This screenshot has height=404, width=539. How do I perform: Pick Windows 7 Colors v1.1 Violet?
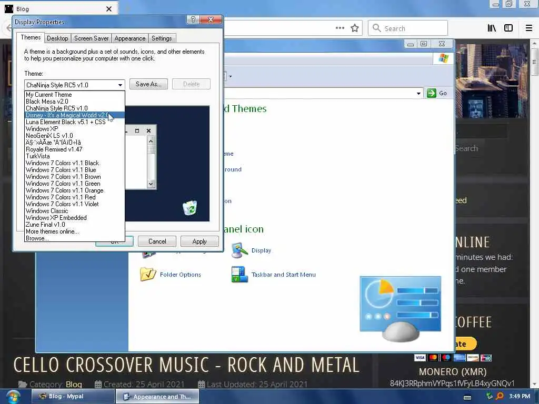click(x=75, y=204)
